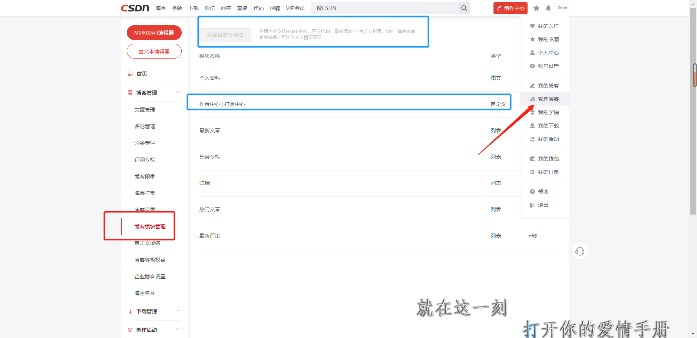Open the Markdown编辑器 button

[154, 33]
